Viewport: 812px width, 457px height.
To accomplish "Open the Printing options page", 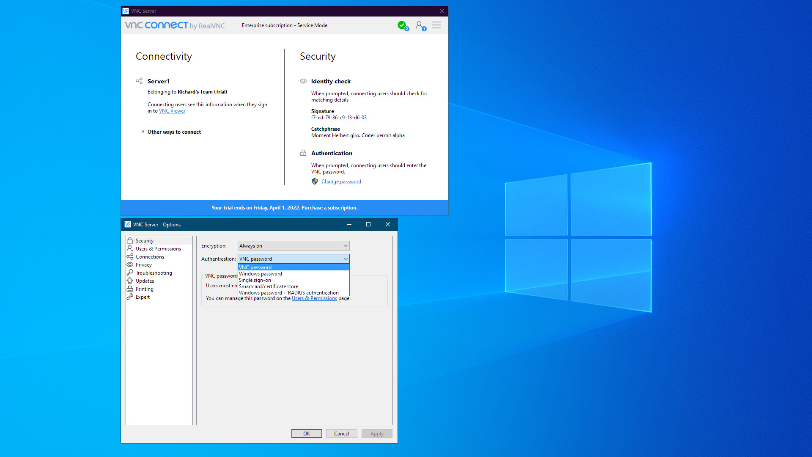I will (x=159, y=289).
